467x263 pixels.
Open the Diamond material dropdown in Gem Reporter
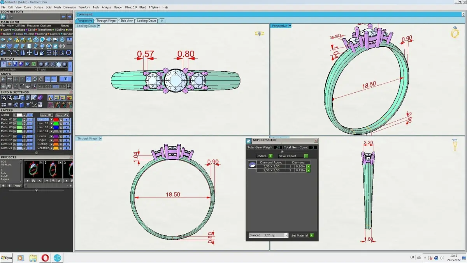(268, 235)
